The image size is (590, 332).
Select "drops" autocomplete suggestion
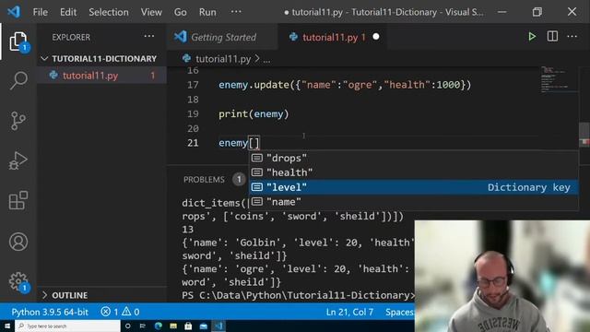413,158
